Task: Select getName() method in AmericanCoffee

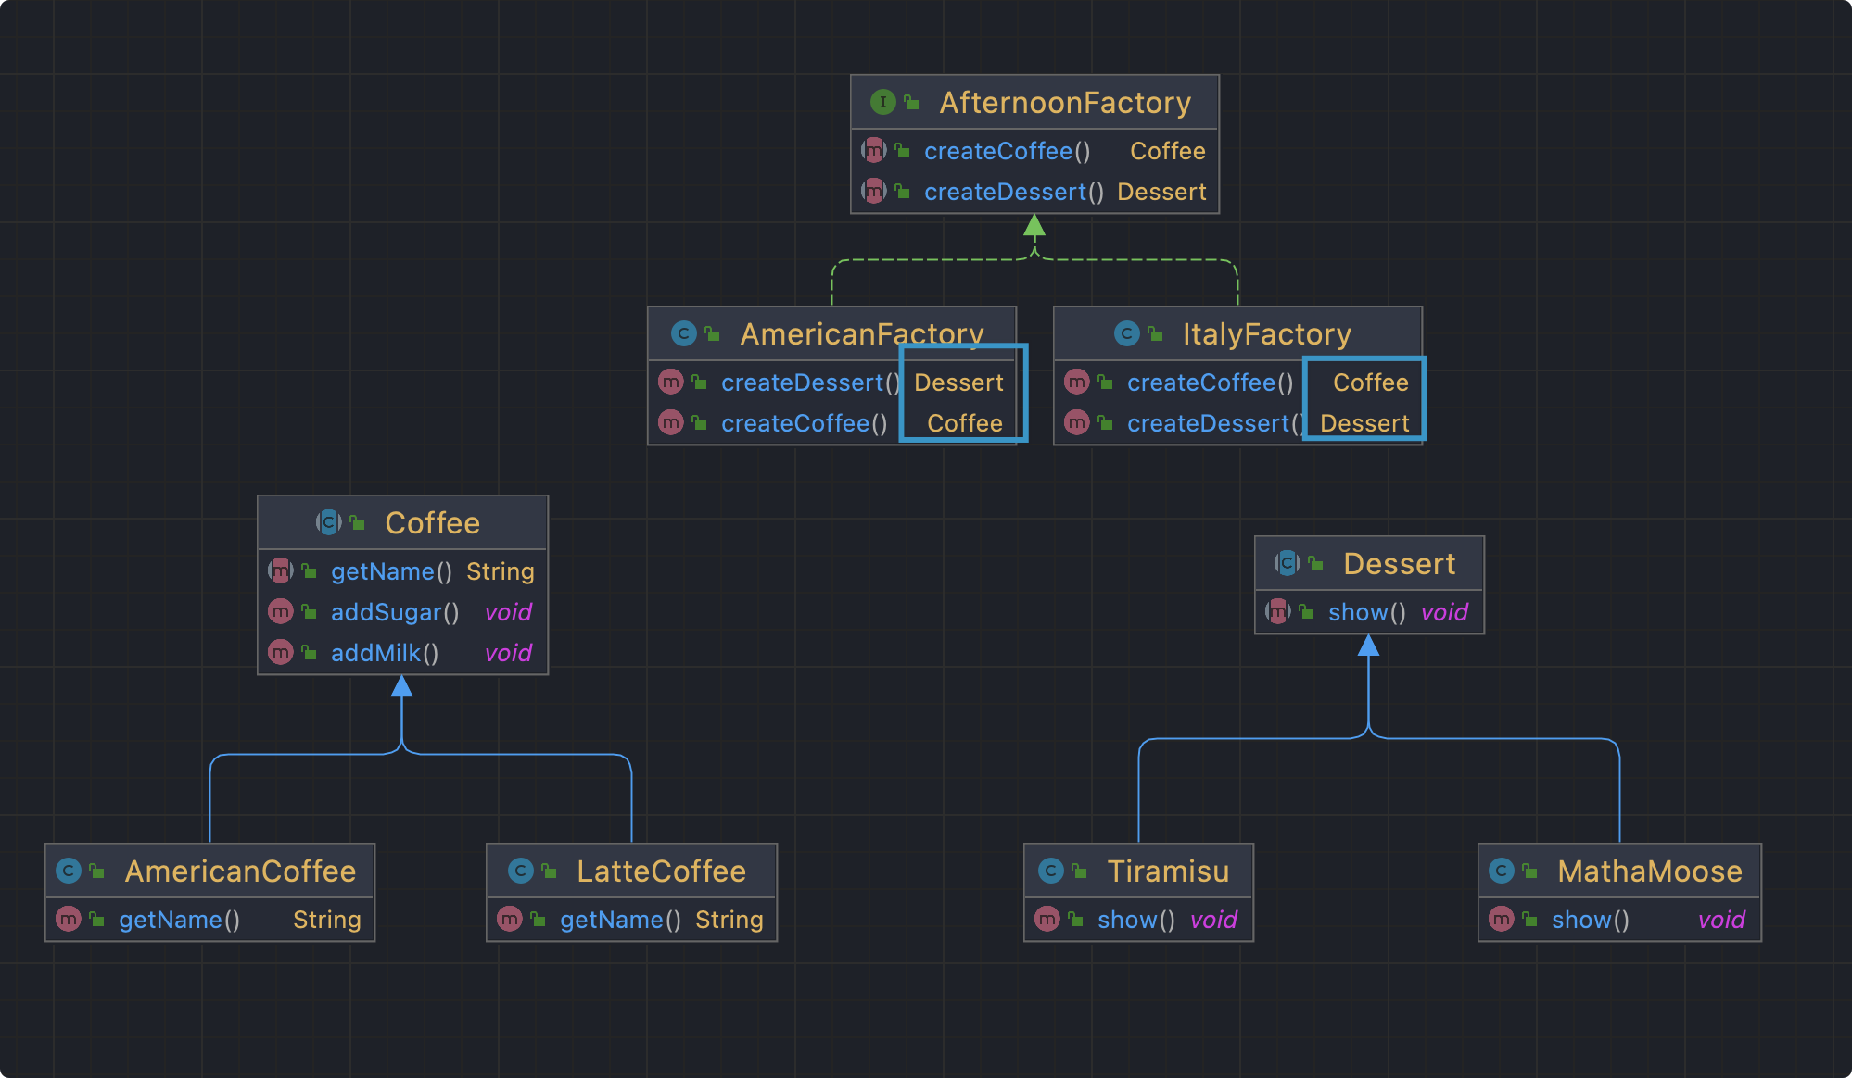Action: pos(179,920)
